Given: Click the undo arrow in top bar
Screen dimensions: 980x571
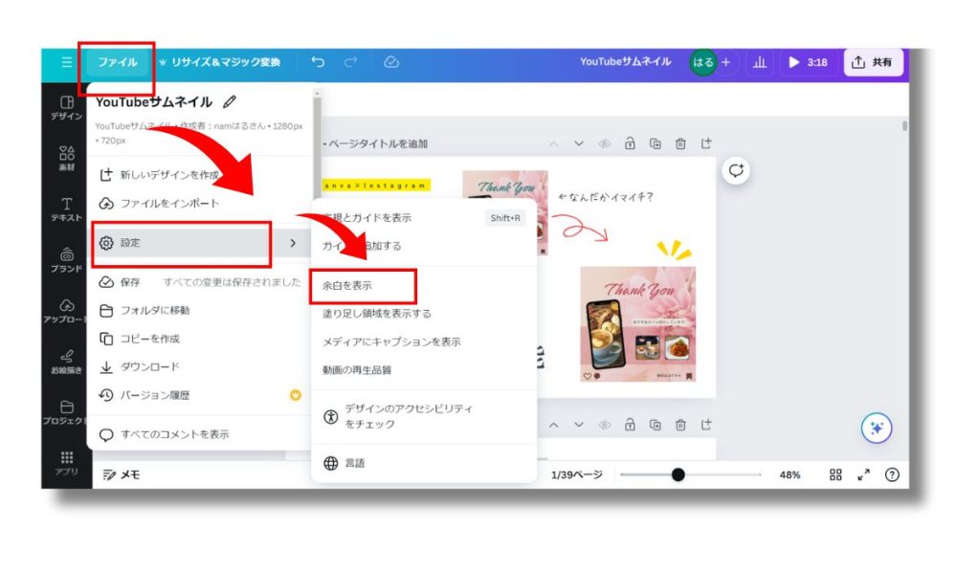Looking at the screenshot, I should tap(318, 62).
